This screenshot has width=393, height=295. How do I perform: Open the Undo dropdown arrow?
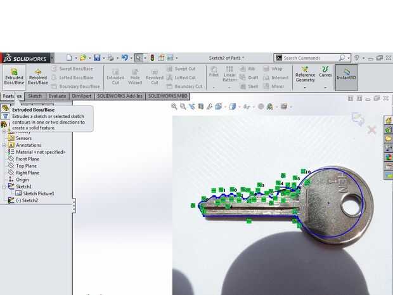click(131, 58)
